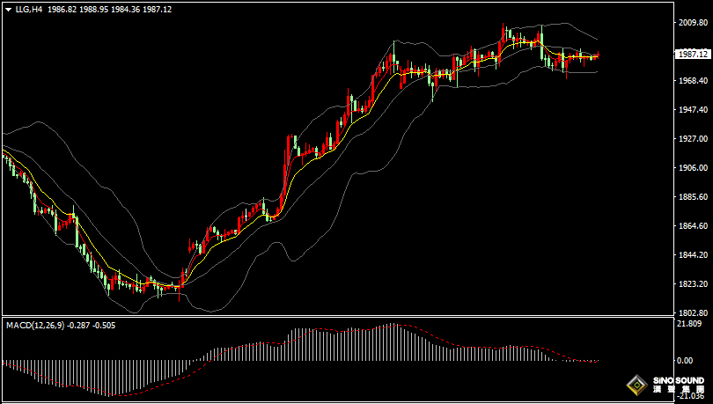Click the 1968.00 price axis label
Screen dimensions: 713x404
coord(693,81)
